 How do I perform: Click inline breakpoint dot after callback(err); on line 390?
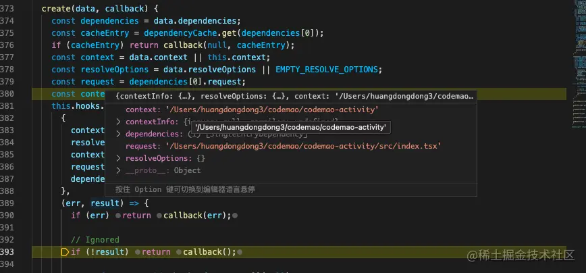click(235, 216)
